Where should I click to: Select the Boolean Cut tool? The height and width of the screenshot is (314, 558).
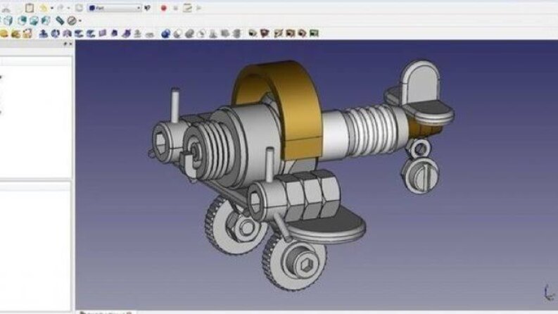point(177,34)
